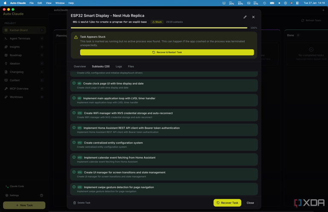Open Worktrees from the sidebar
The image size is (328, 212).
(16, 97)
